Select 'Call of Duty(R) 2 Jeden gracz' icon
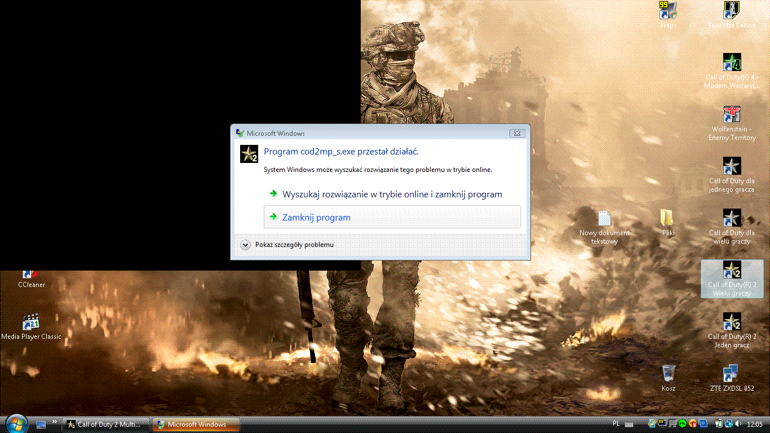770x433 pixels. click(x=732, y=322)
